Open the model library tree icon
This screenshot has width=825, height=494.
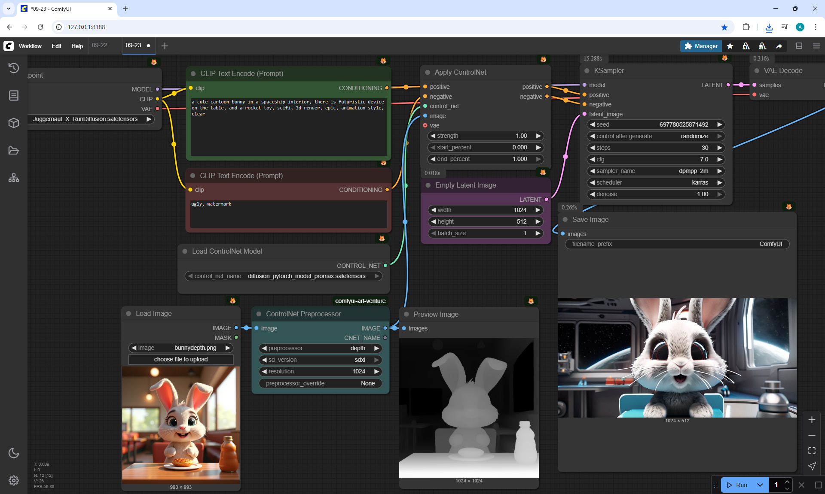(14, 178)
